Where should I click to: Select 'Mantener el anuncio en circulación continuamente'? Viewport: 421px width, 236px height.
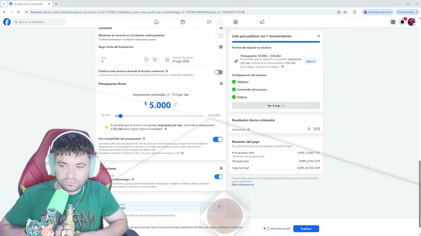221,36
